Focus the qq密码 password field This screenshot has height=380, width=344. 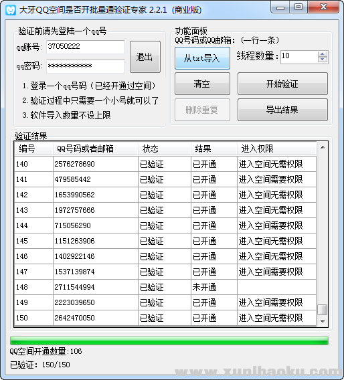[x=86, y=66]
